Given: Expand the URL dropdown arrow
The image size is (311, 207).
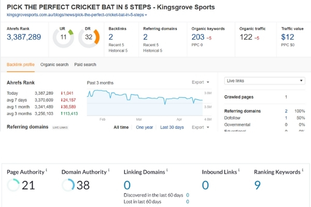Looking at the screenshot, I should [146, 15].
